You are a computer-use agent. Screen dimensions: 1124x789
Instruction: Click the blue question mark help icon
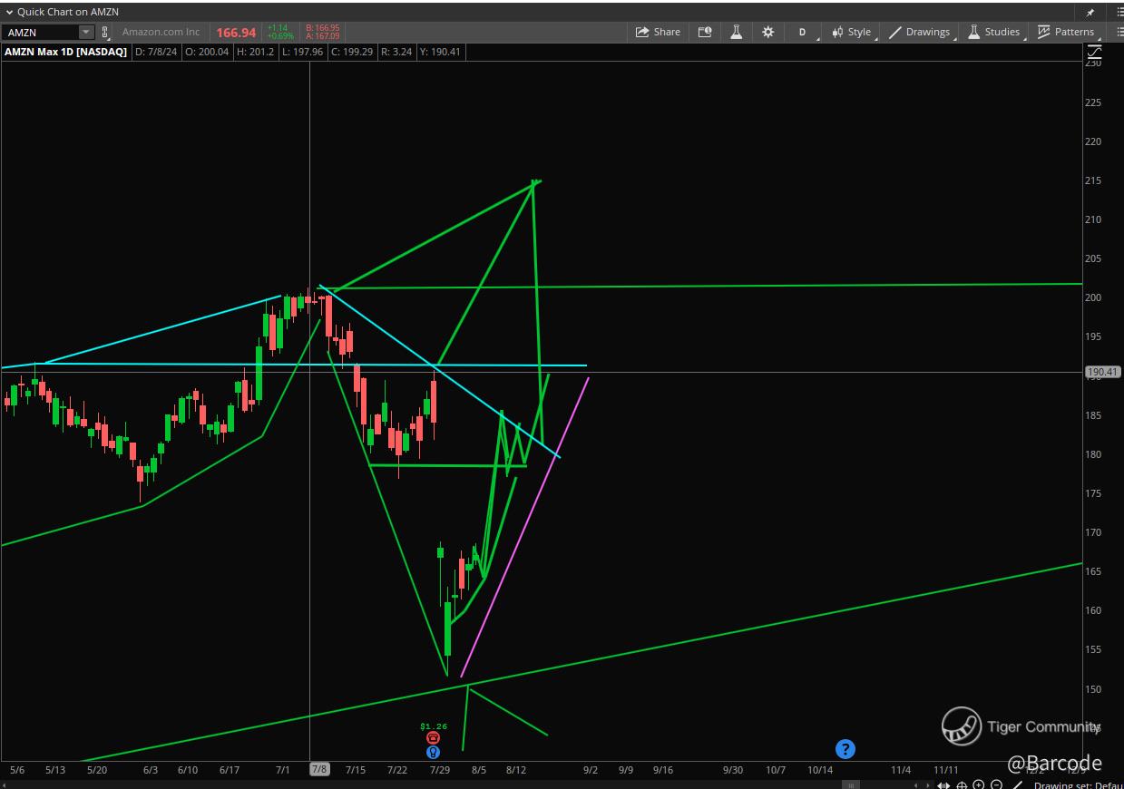point(845,749)
